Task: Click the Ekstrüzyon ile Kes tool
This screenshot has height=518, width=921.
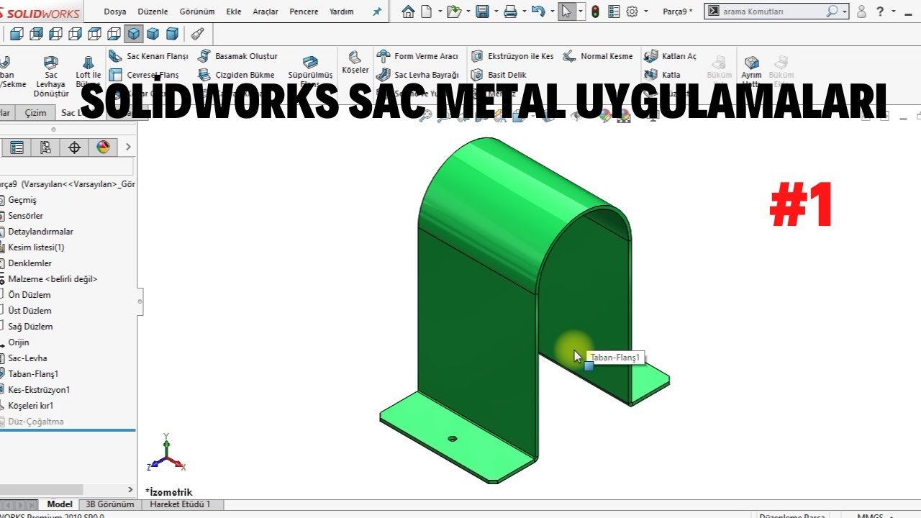Action: tap(512, 56)
